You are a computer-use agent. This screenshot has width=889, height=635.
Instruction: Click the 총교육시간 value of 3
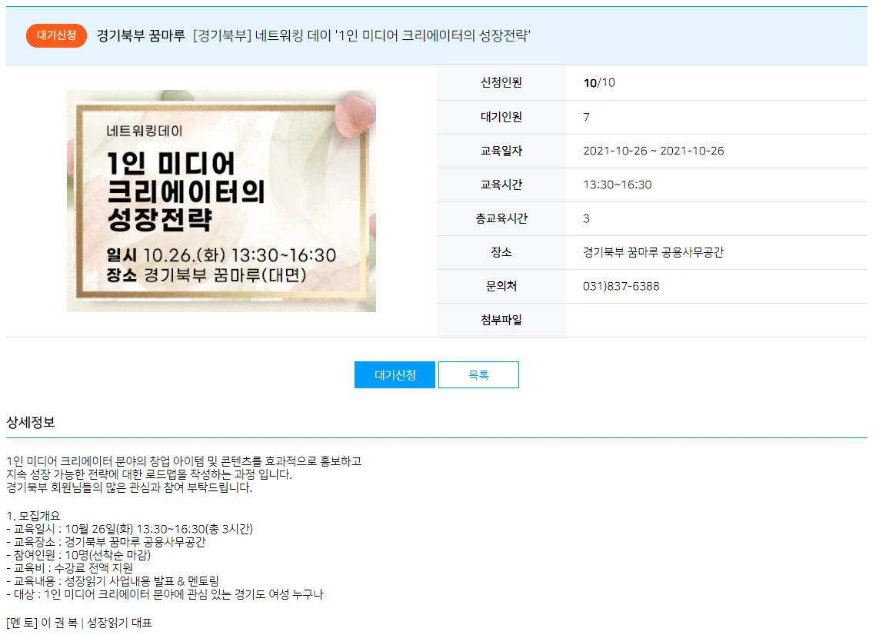584,218
